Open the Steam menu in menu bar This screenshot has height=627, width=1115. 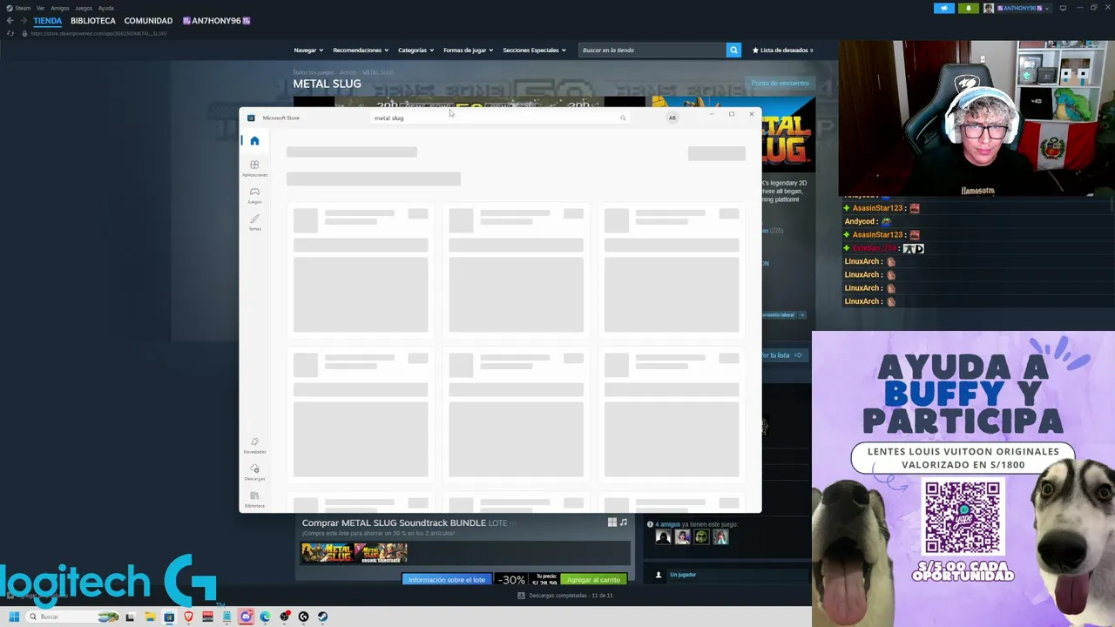pyautogui.click(x=18, y=8)
